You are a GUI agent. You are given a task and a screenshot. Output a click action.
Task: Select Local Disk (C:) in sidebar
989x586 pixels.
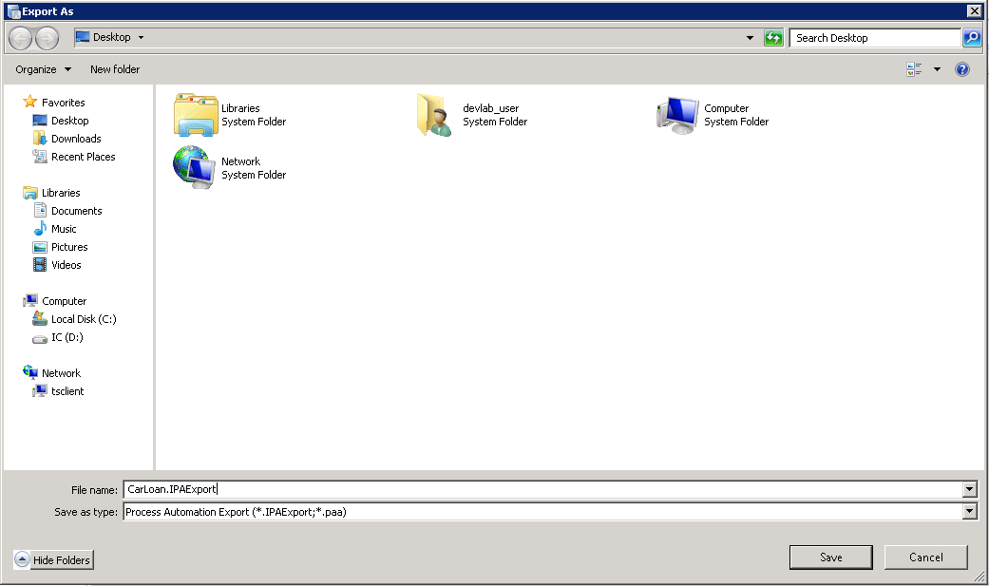(x=84, y=319)
